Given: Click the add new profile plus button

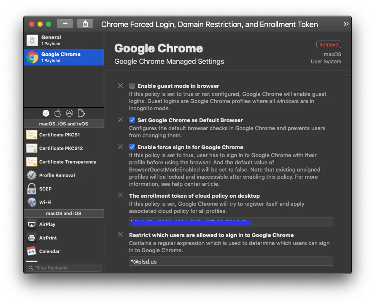Looking at the screenshot, I should click(65, 24).
